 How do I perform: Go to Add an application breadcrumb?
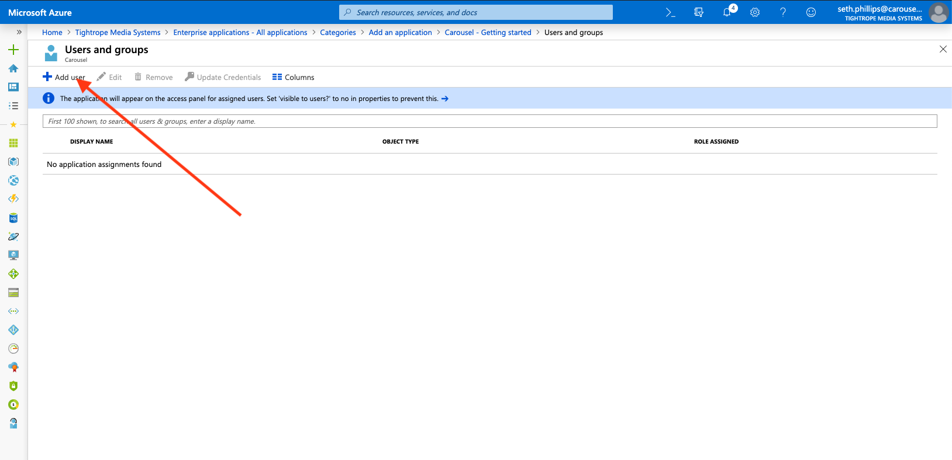pos(401,33)
